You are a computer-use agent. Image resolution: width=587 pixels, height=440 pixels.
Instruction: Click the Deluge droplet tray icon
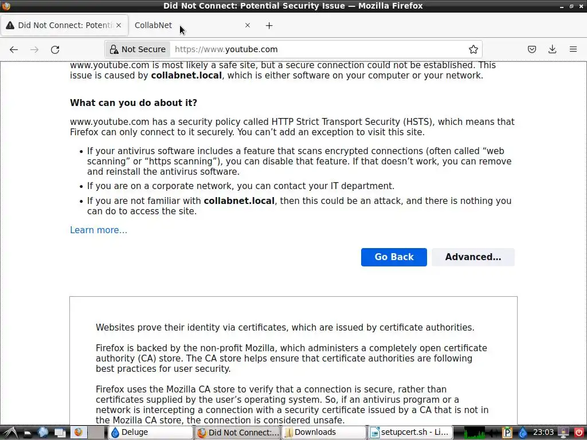(522, 433)
